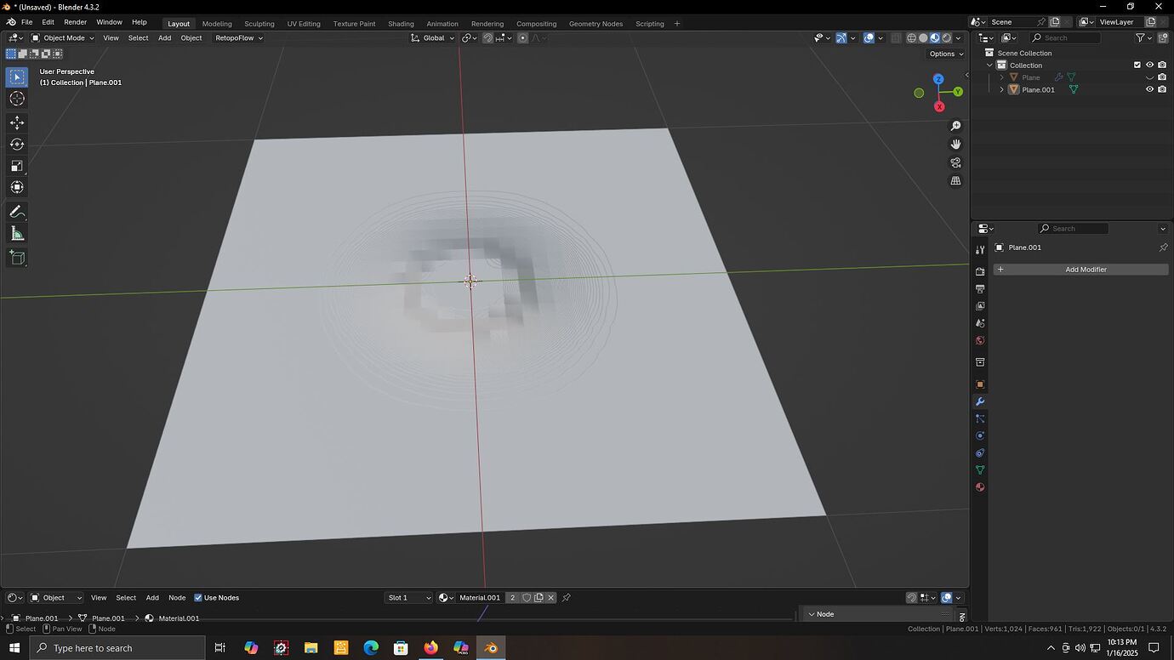This screenshot has height=660, width=1174.
Task: Open the Slot 1 material slot dropdown
Action: [409, 598]
